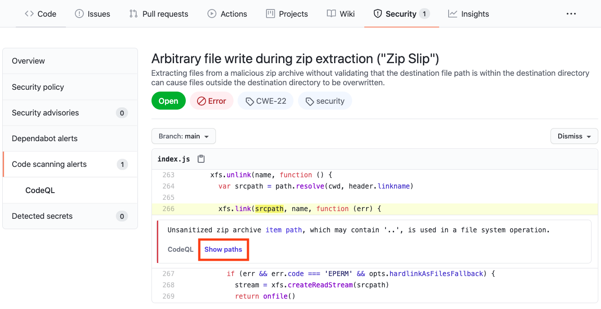
Task: Click the 'item path' link in the alert message
Action: 284,230
